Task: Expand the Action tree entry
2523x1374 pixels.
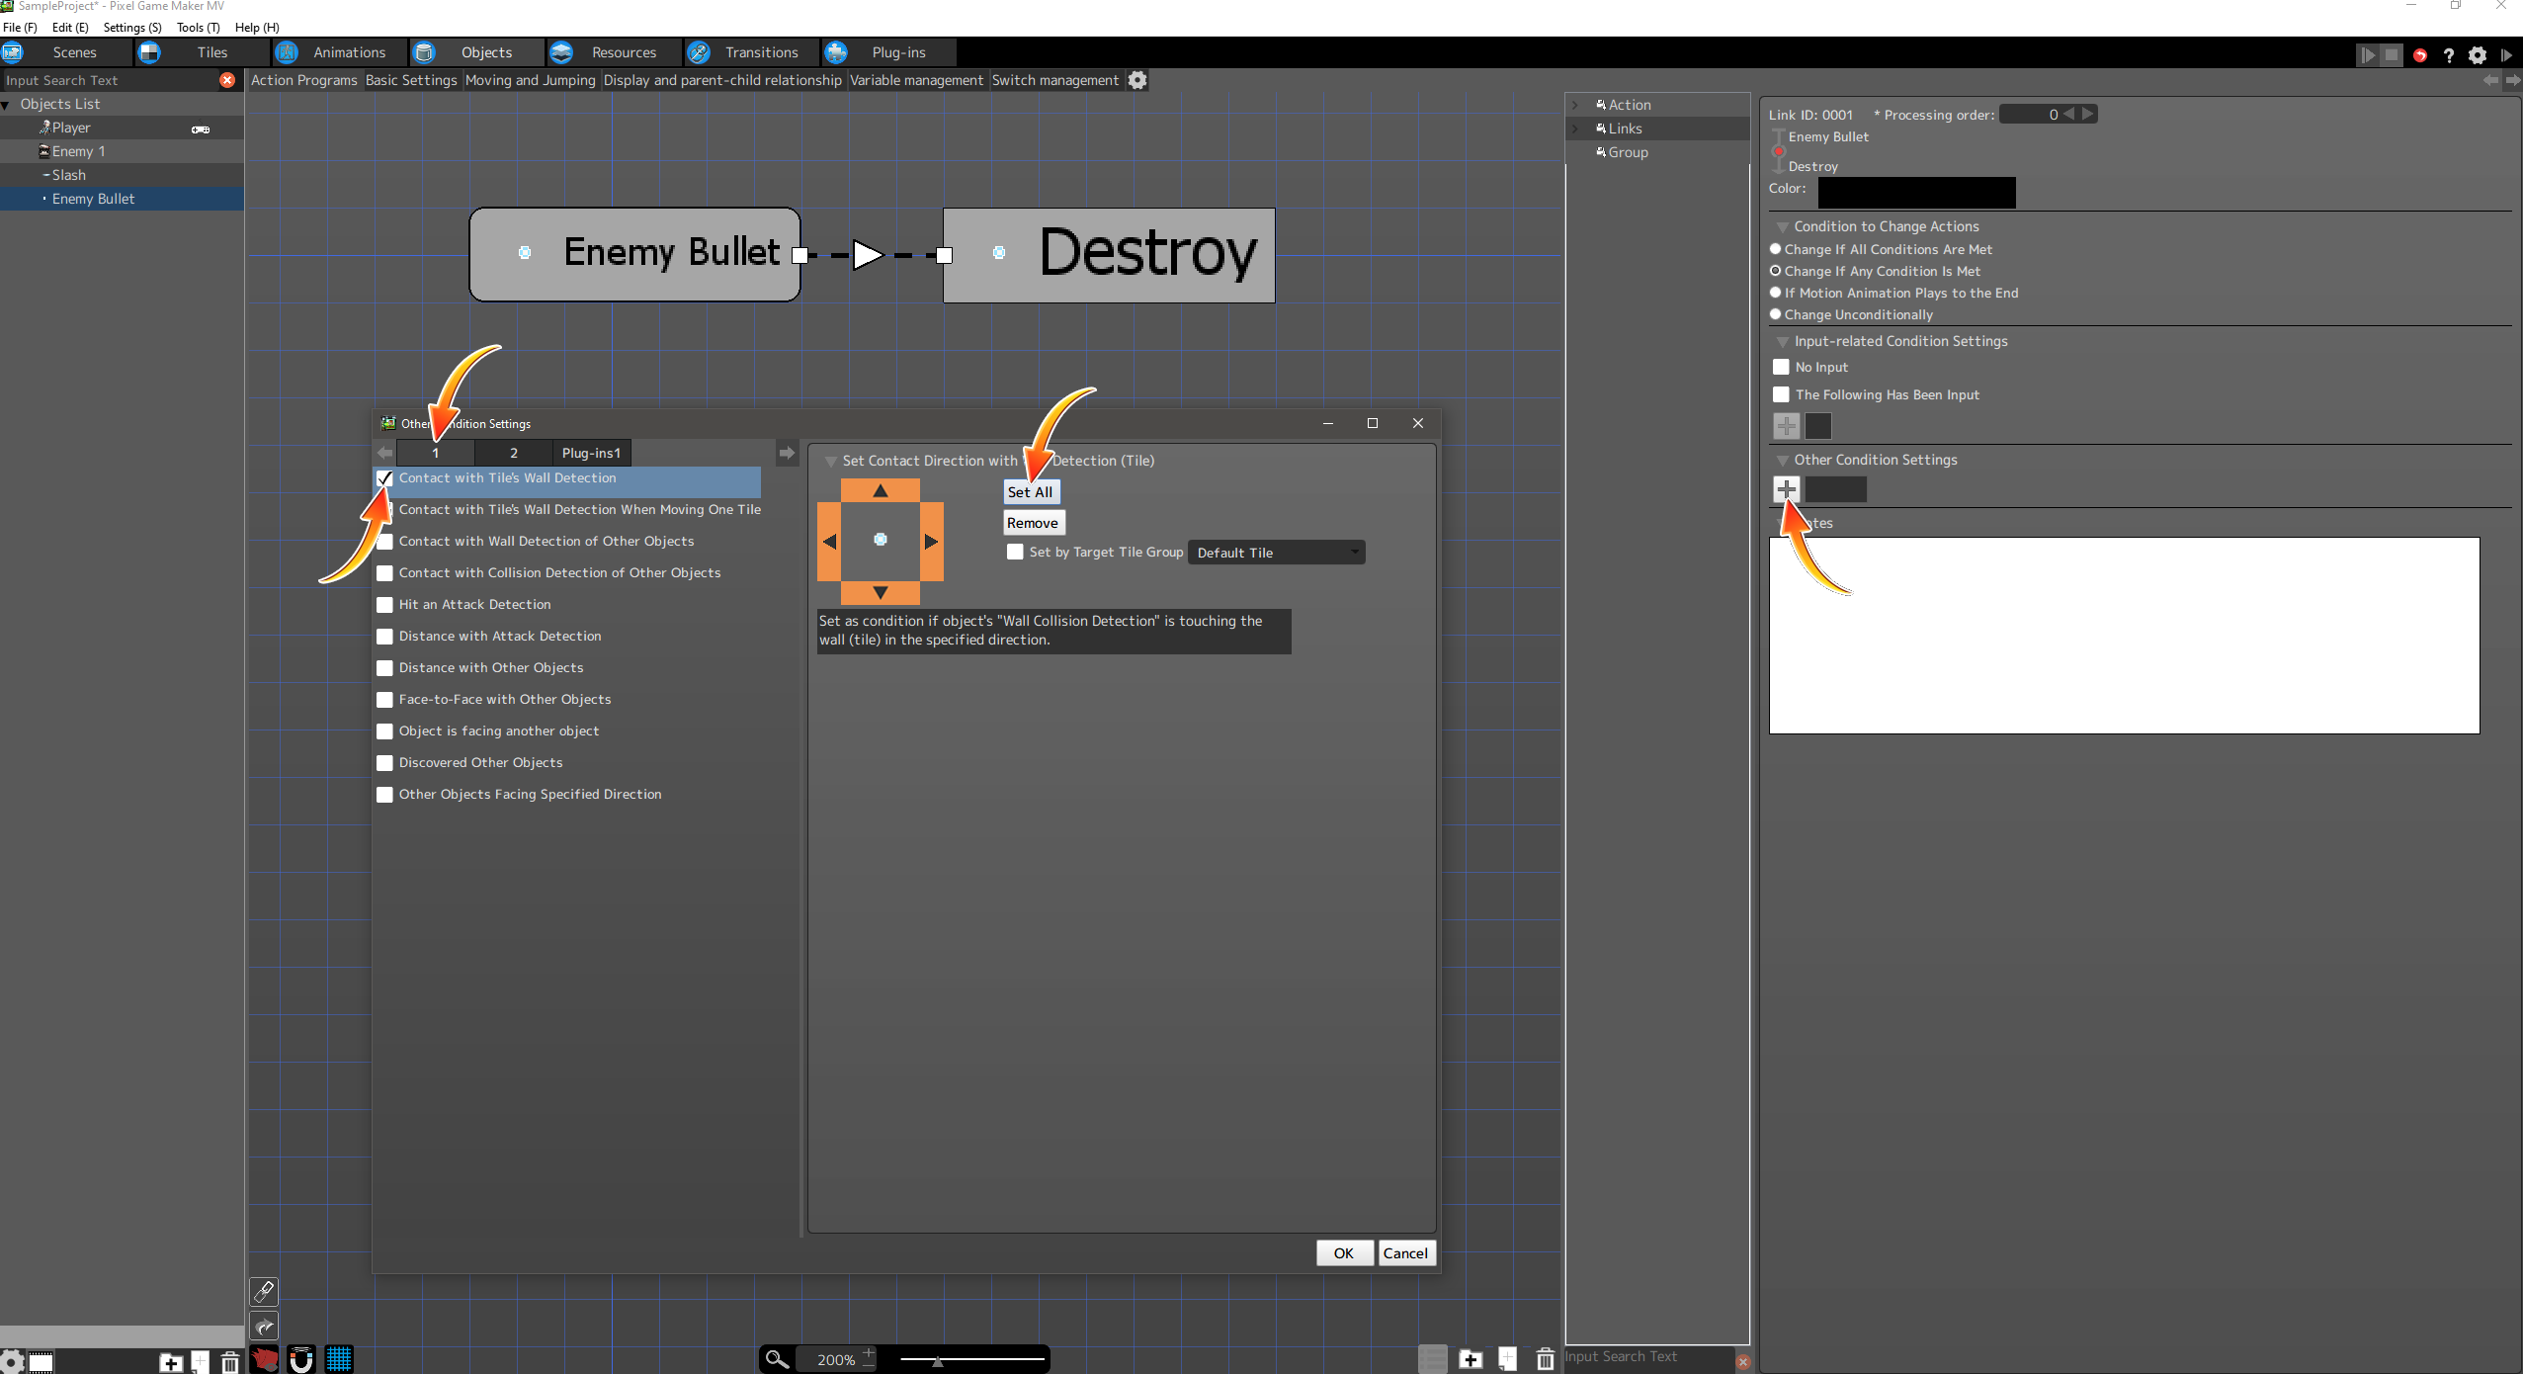Action: [1575, 105]
